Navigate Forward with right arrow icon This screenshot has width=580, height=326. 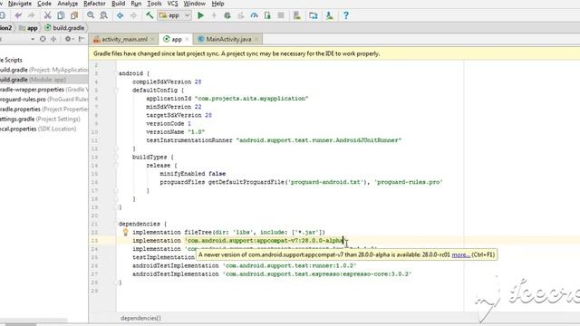click(133, 15)
